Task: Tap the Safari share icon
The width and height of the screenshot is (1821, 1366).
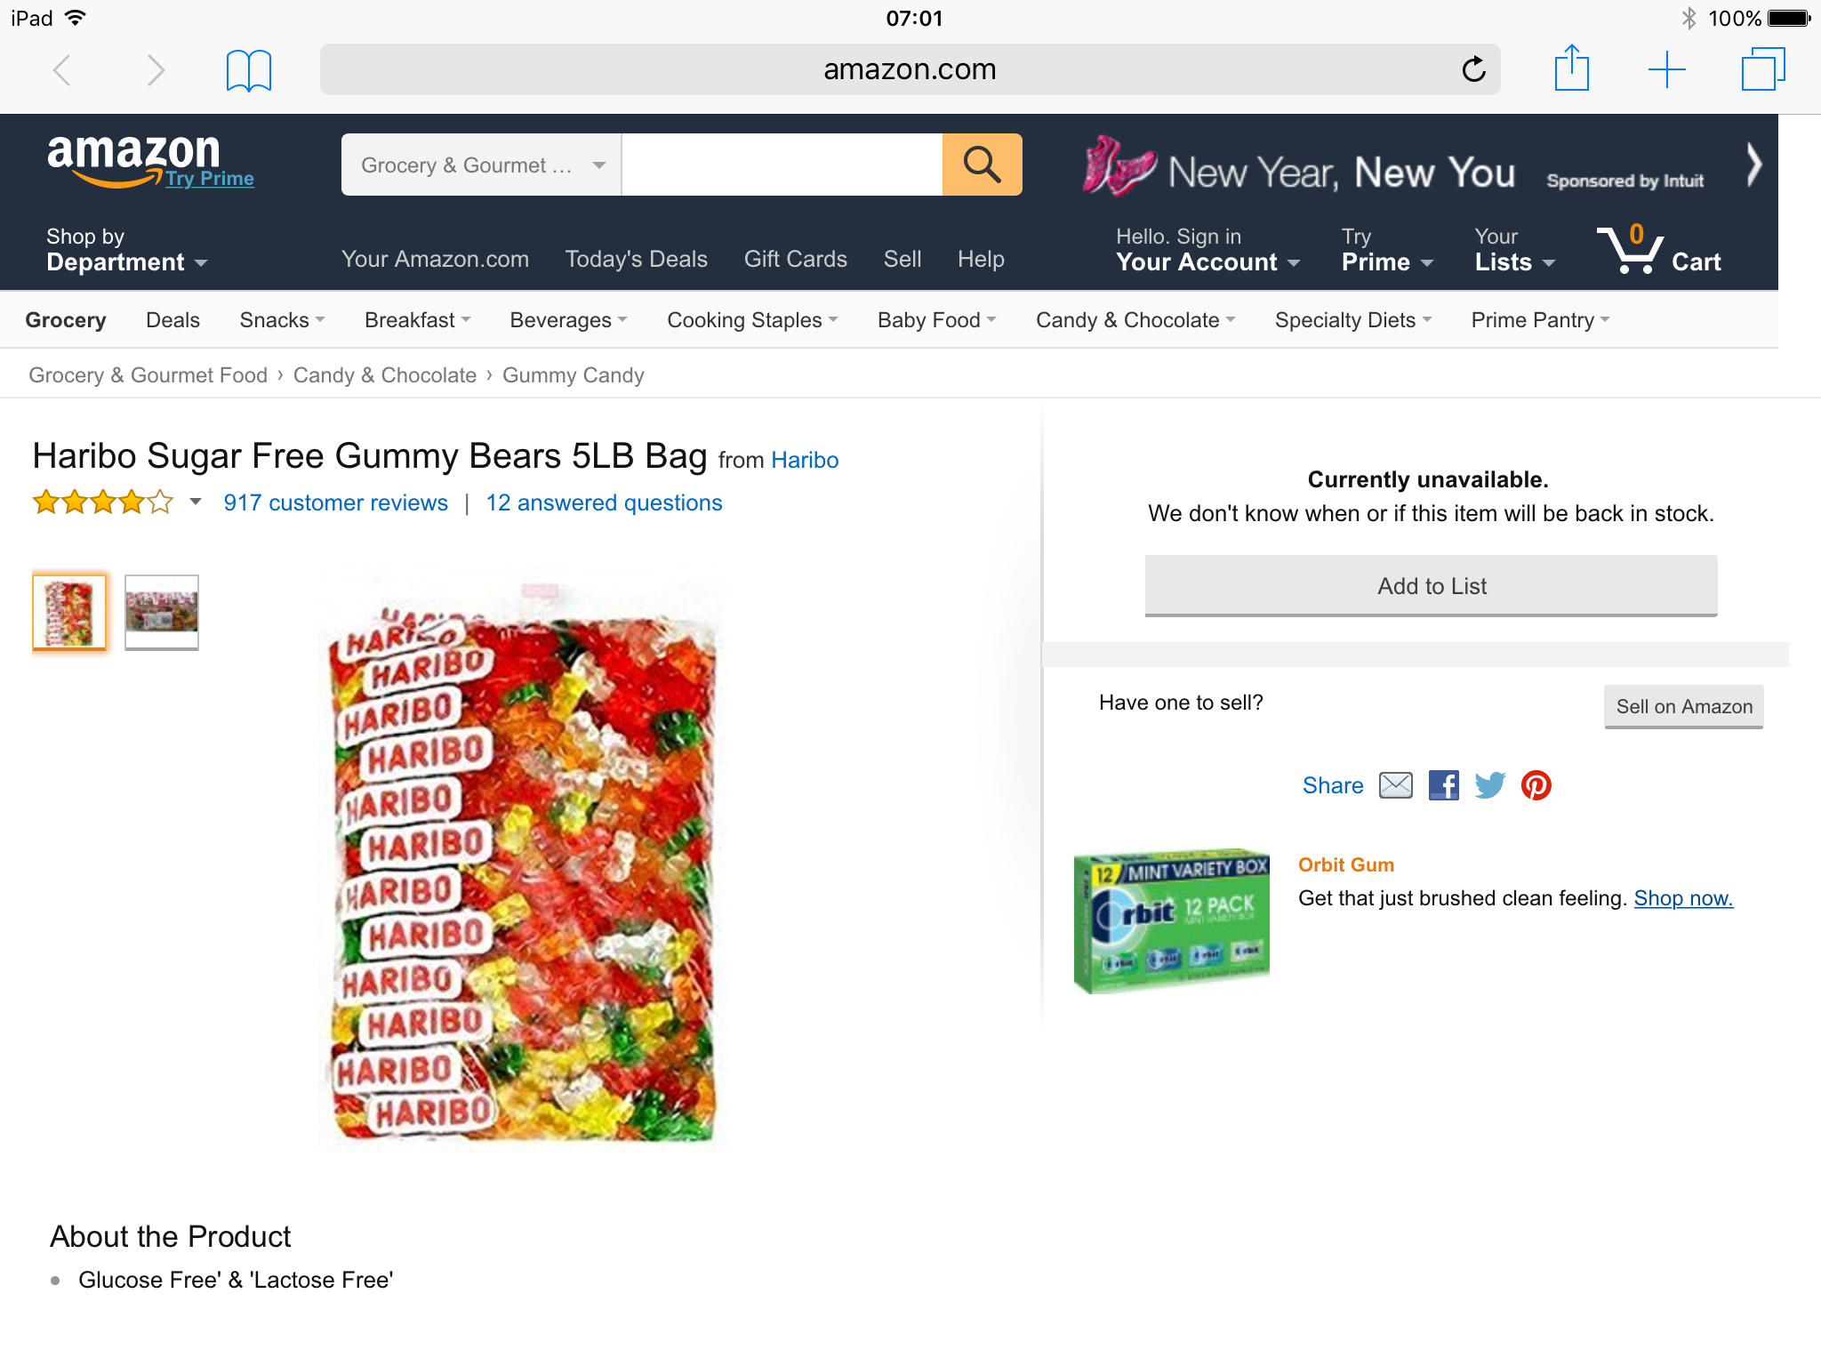Action: [1571, 68]
